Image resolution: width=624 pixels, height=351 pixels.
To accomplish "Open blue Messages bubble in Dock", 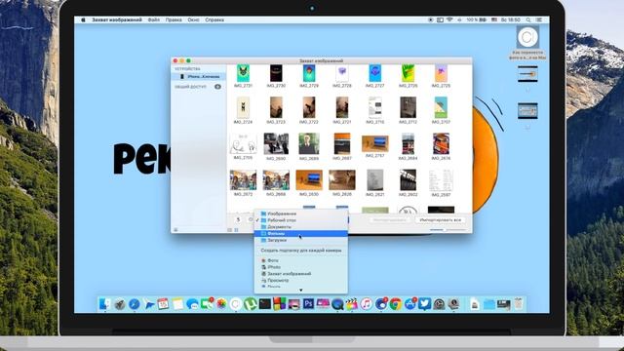I will (x=192, y=304).
